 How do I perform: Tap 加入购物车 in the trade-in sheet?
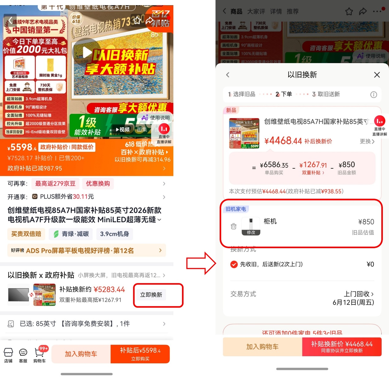262,347
